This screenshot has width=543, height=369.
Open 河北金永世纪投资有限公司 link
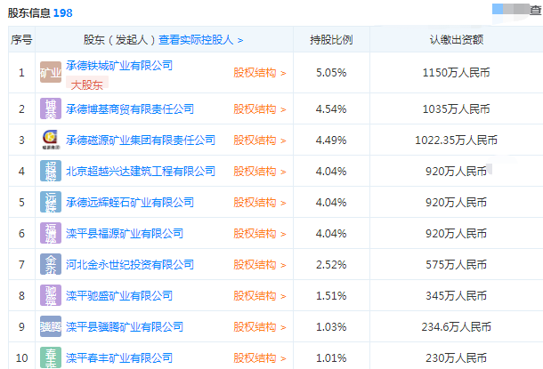[130, 265]
